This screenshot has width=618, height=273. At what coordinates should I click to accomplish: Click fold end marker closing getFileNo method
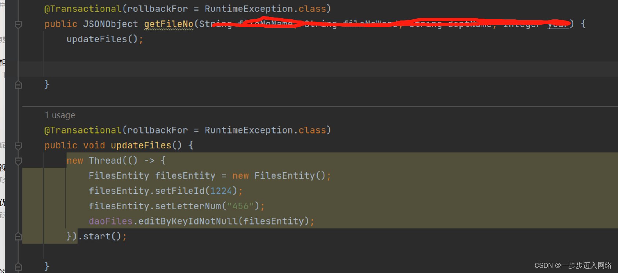click(x=18, y=85)
